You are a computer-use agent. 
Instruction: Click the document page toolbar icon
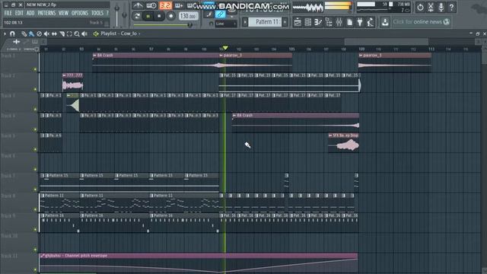click(x=349, y=22)
